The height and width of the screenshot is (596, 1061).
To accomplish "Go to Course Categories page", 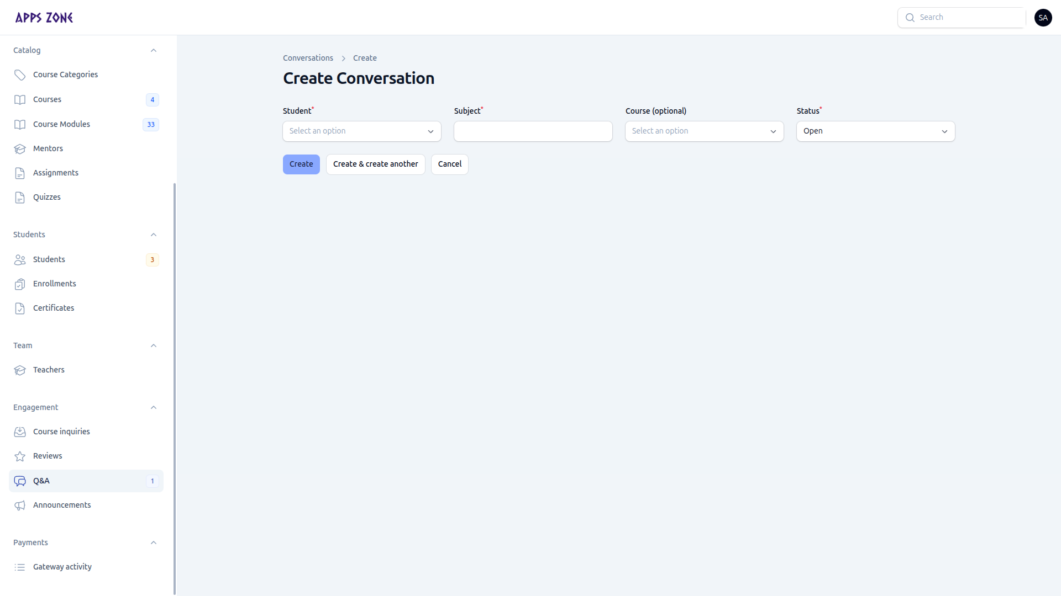I will pyautogui.click(x=86, y=75).
